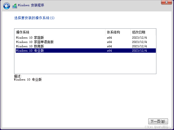Image resolution: width=174 pixels, height=130 pixels.
Task: Click x64 in the 家庭版 row
Action: pyautogui.click(x=109, y=38)
